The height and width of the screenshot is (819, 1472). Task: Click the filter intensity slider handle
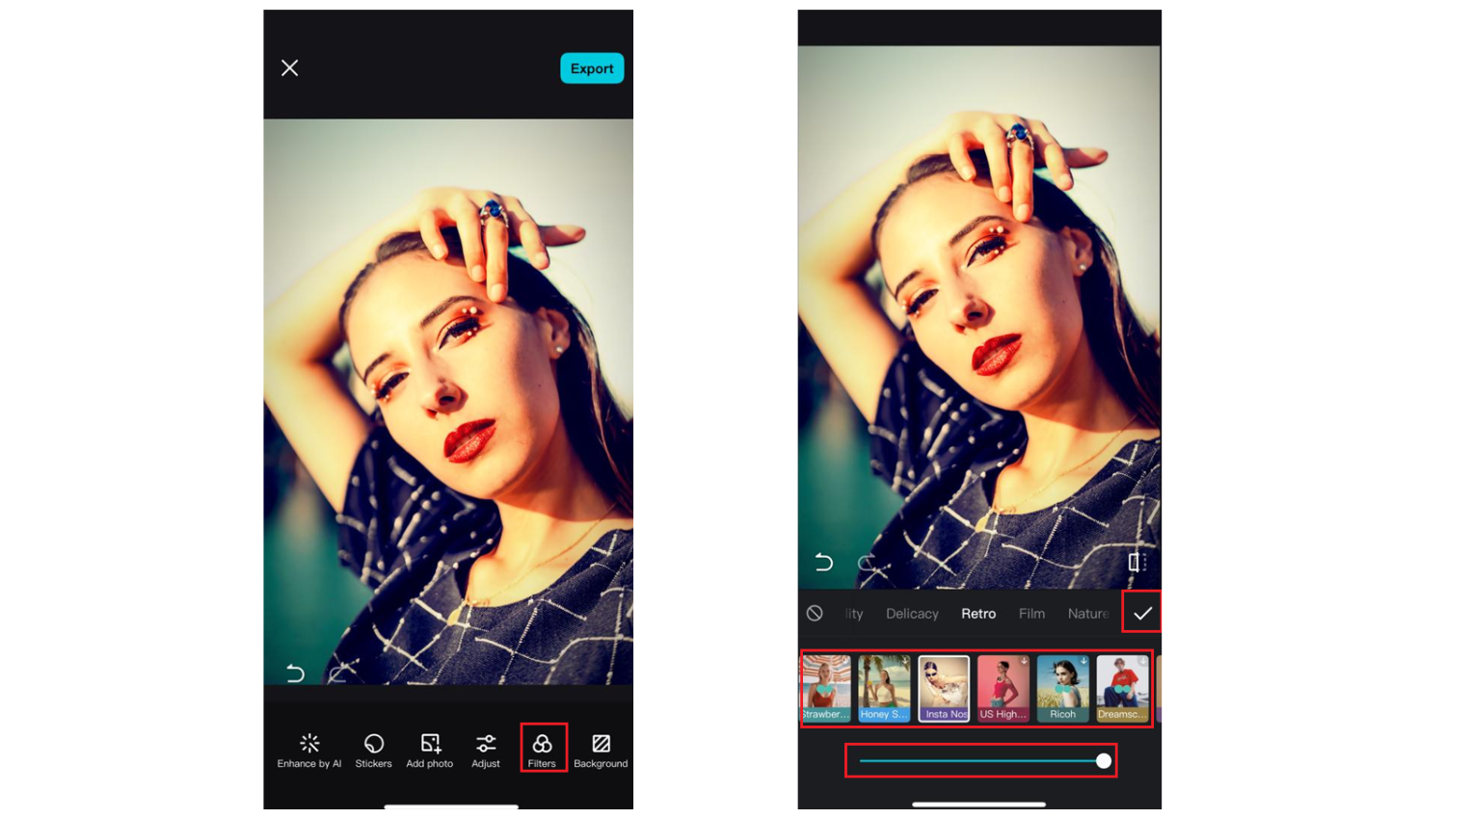pos(1104,761)
